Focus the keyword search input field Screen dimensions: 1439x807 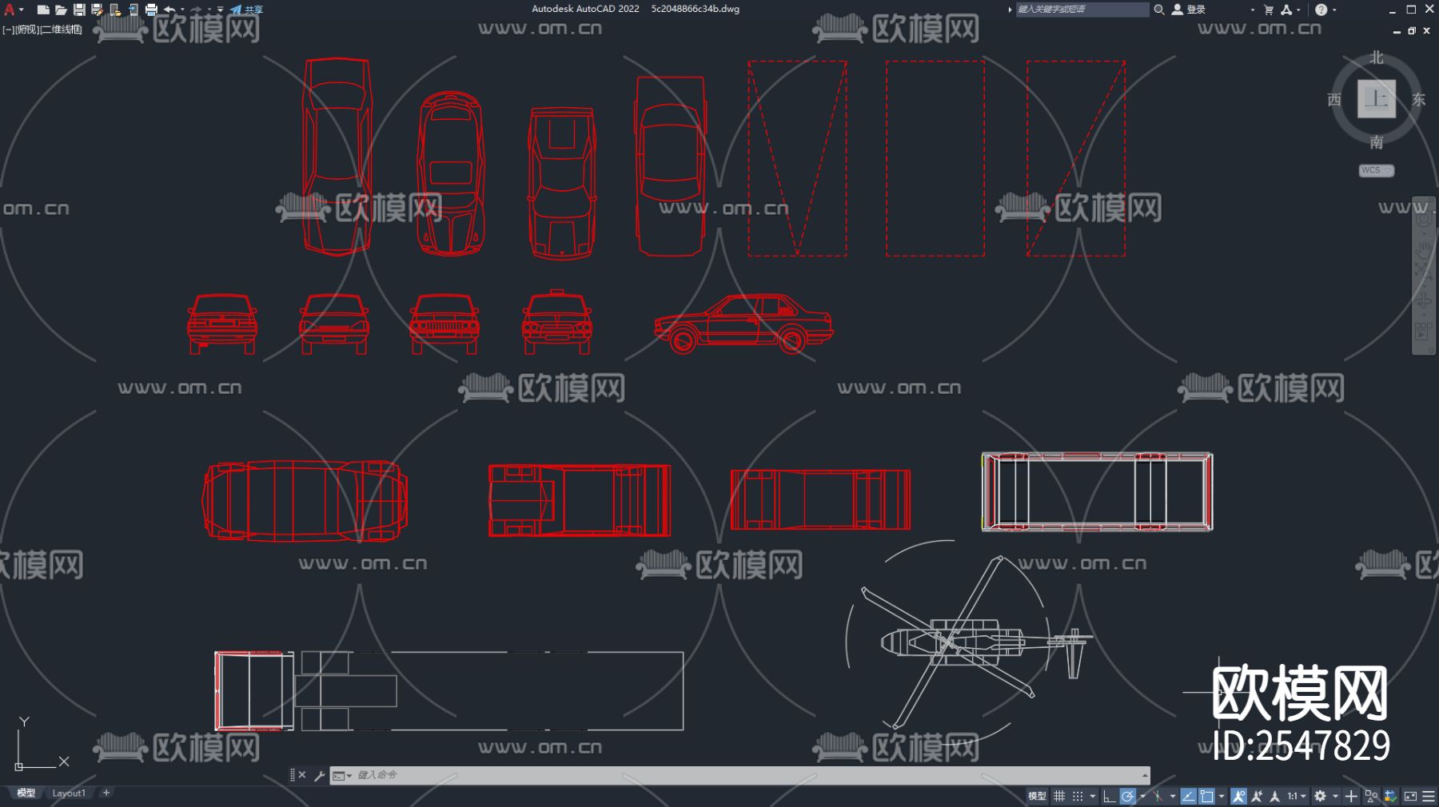click(1082, 10)
